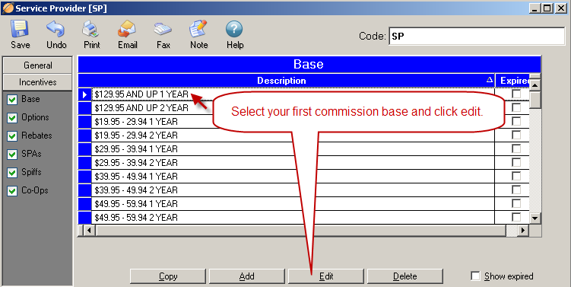This screenshot has width=571, height=287.
Task: Click the Expired column header
Action: (512, 81)
